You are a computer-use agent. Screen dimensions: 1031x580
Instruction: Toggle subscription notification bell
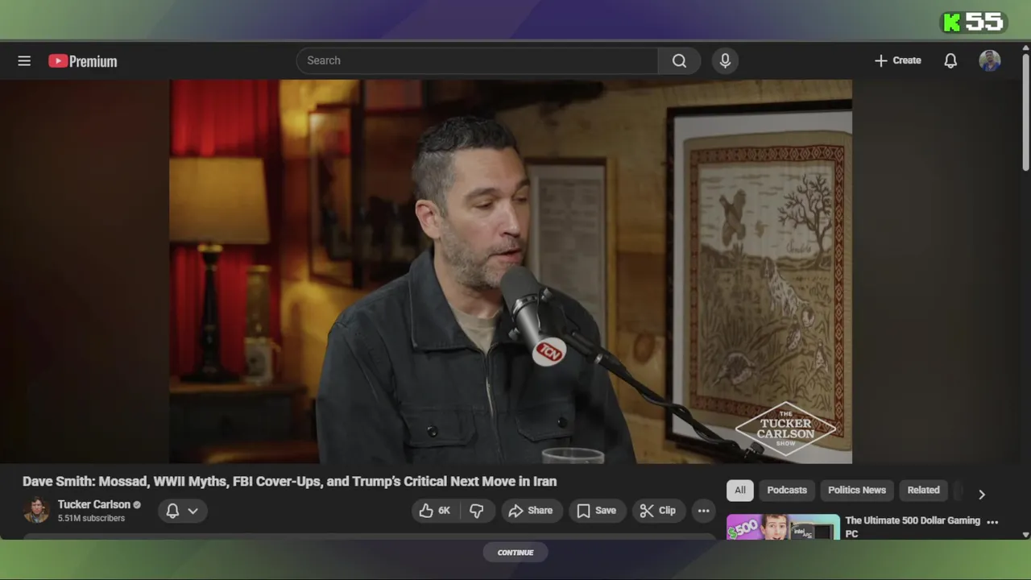click(x=172, y=510)
